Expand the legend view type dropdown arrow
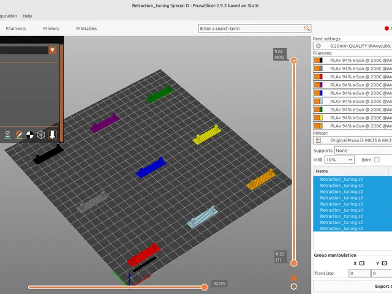The height and width of the screenshot is (294, 392). (52, 50)
